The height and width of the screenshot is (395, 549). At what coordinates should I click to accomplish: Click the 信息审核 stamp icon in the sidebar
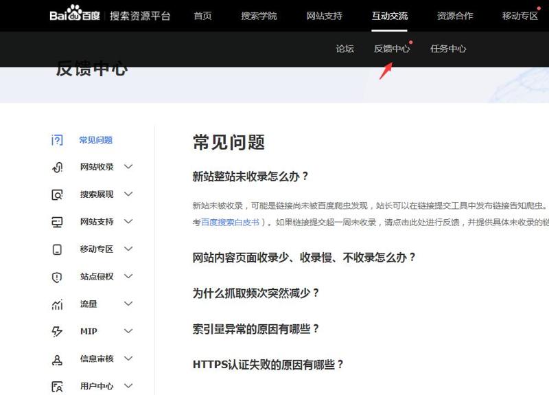(57, 359)
